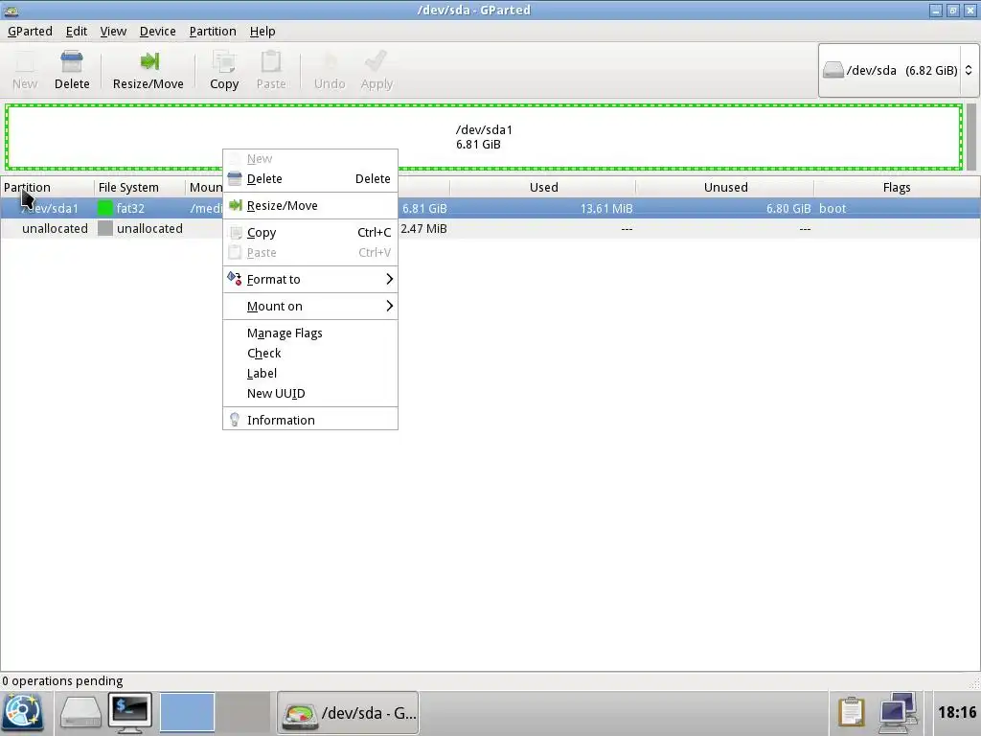Open Information from the context menu
The image size is (981, 736).
point(310,421)
